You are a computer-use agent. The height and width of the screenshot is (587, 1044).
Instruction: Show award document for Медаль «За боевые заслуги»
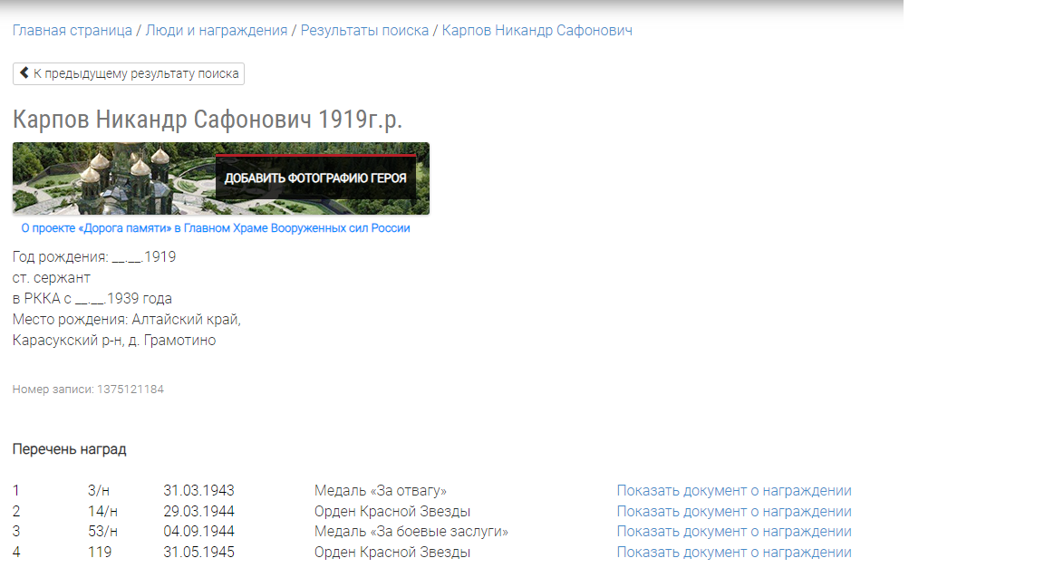click(734, 532)
